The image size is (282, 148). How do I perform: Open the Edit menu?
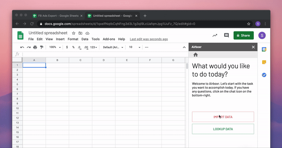click(39, 39)
